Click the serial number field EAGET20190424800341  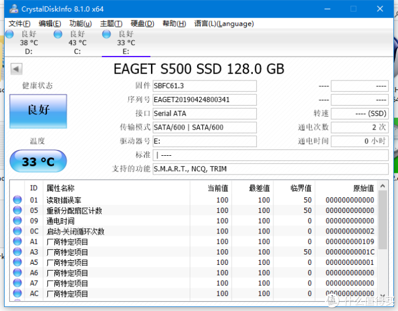(205, 100)
